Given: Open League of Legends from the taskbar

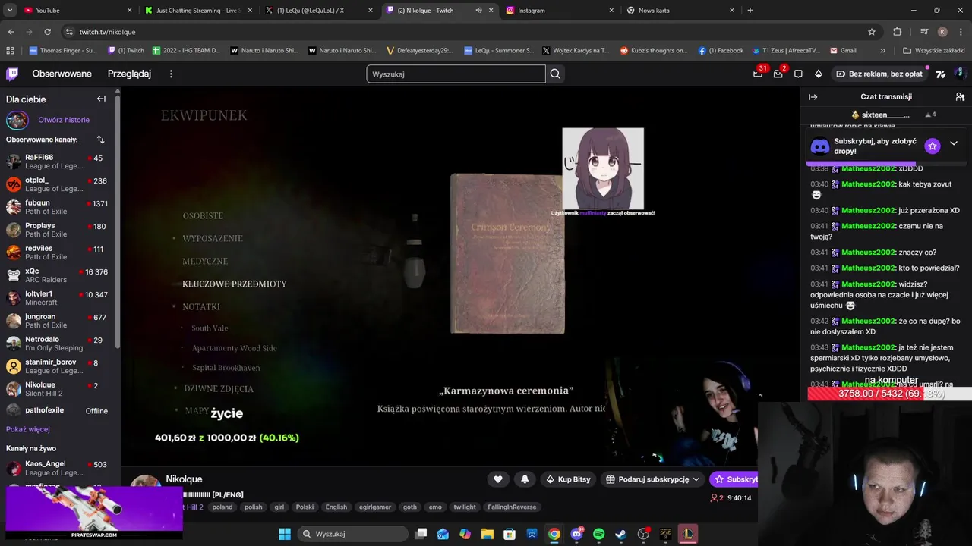Looking at the screenshot, I should coord(687,534).
